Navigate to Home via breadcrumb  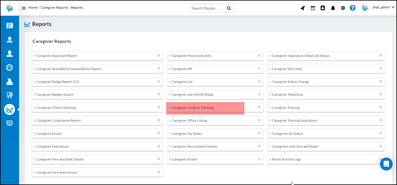click(x=33, y=8)
